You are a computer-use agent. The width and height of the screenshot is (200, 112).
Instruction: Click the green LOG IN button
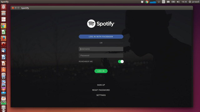(101, 71)
